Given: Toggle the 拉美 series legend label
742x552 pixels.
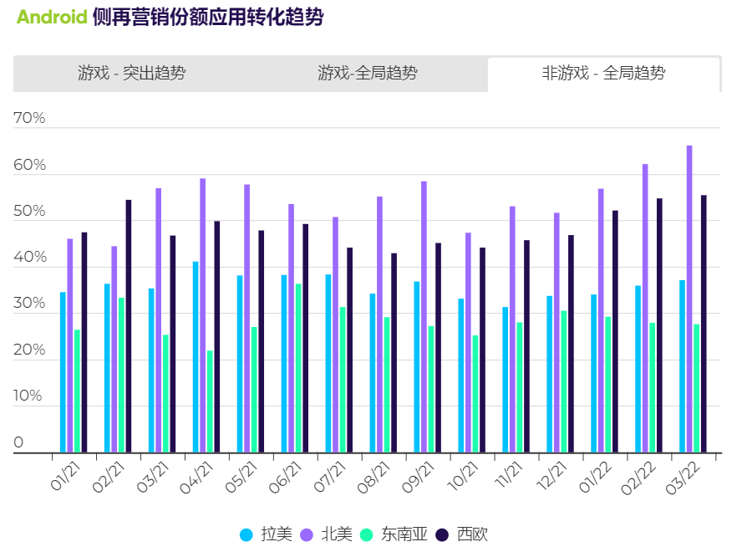Looking at the screenshot, I should 277,534.
